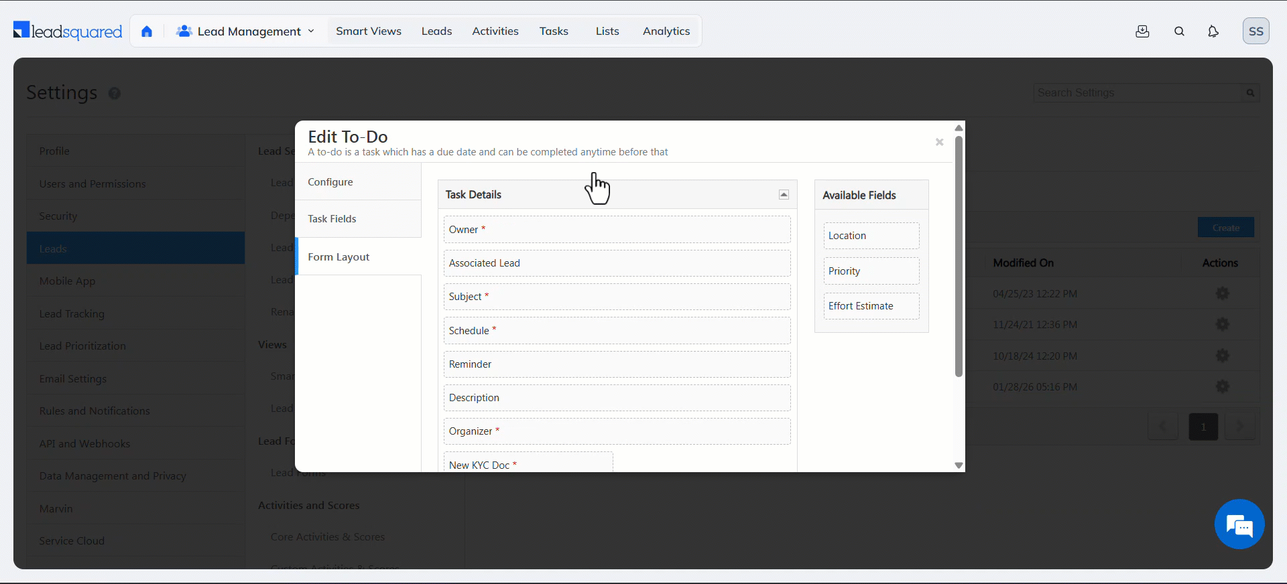Click the dialog scrollbar up arrow
Screen dimensions: 1287x584
959,128
